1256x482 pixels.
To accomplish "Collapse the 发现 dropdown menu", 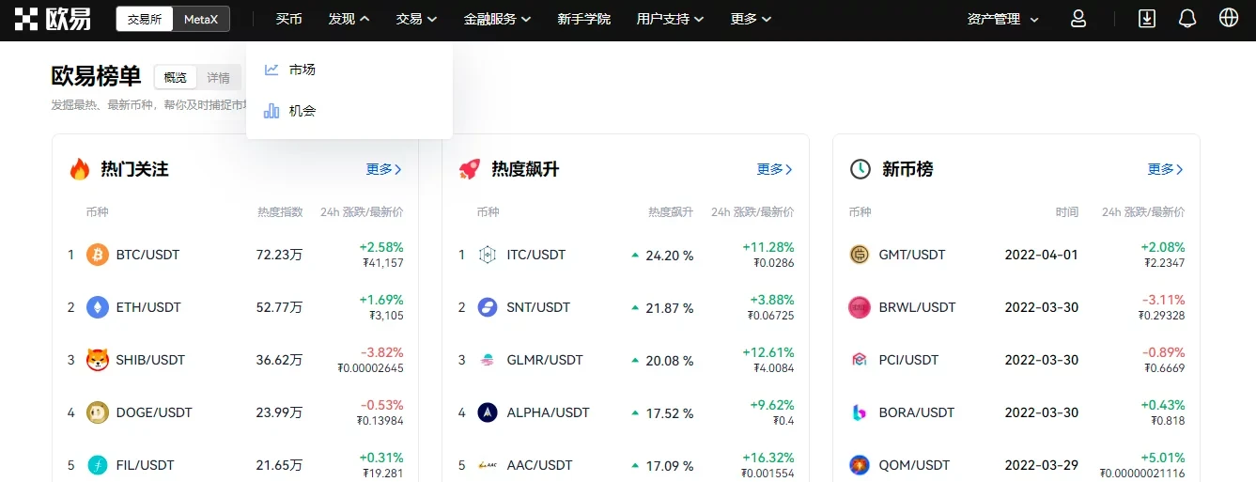I will coord(349,19).
